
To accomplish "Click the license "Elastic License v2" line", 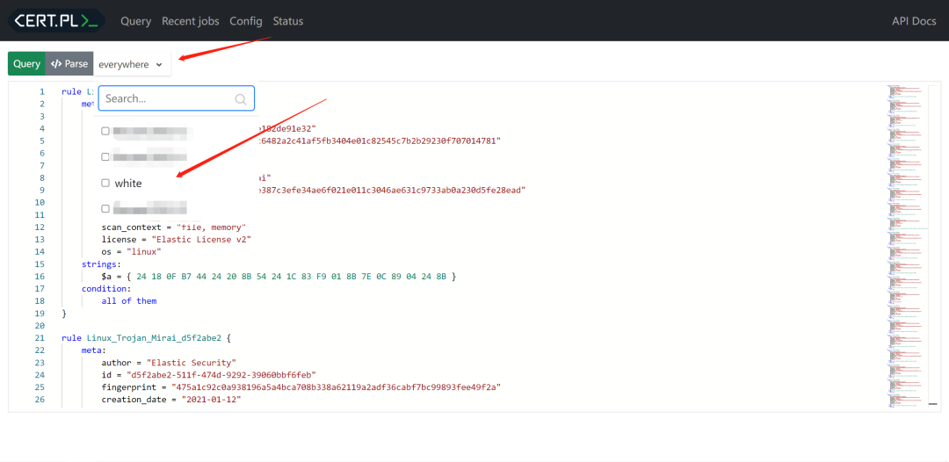I will click(x=176, y=240).
